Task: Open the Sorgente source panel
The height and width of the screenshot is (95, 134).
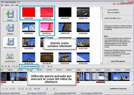Action: click(10, 15)
